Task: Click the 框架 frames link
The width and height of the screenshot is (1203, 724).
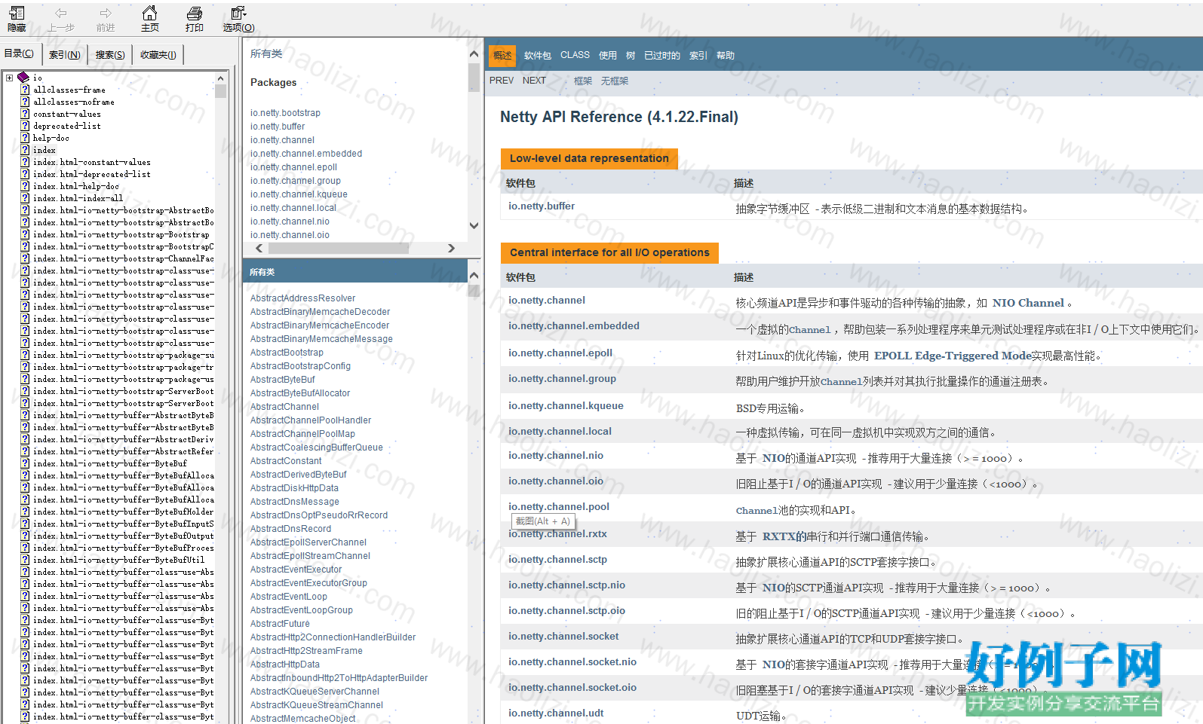Action: tap(583, 81)
